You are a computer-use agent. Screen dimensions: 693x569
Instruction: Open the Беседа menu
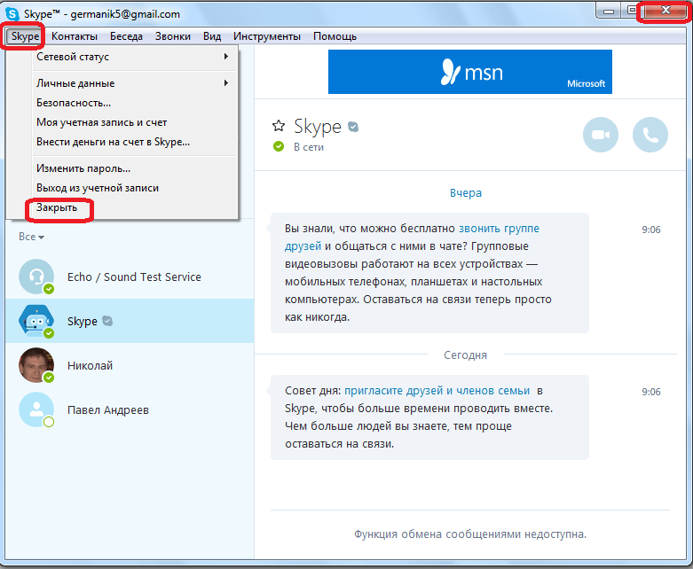(x=126, y=36)
